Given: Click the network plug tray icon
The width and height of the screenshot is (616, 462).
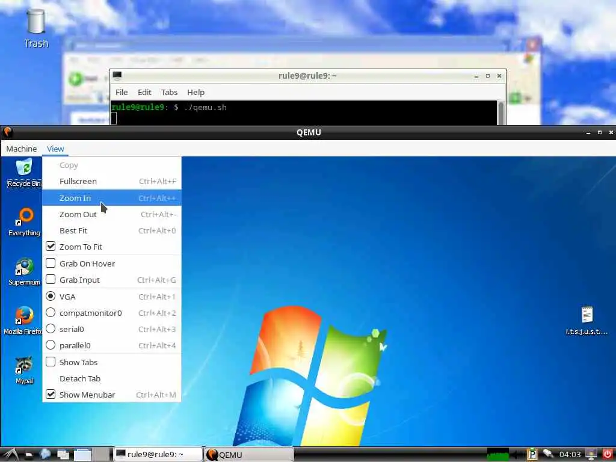Looking at the screenshot, I should click(548, 454).
